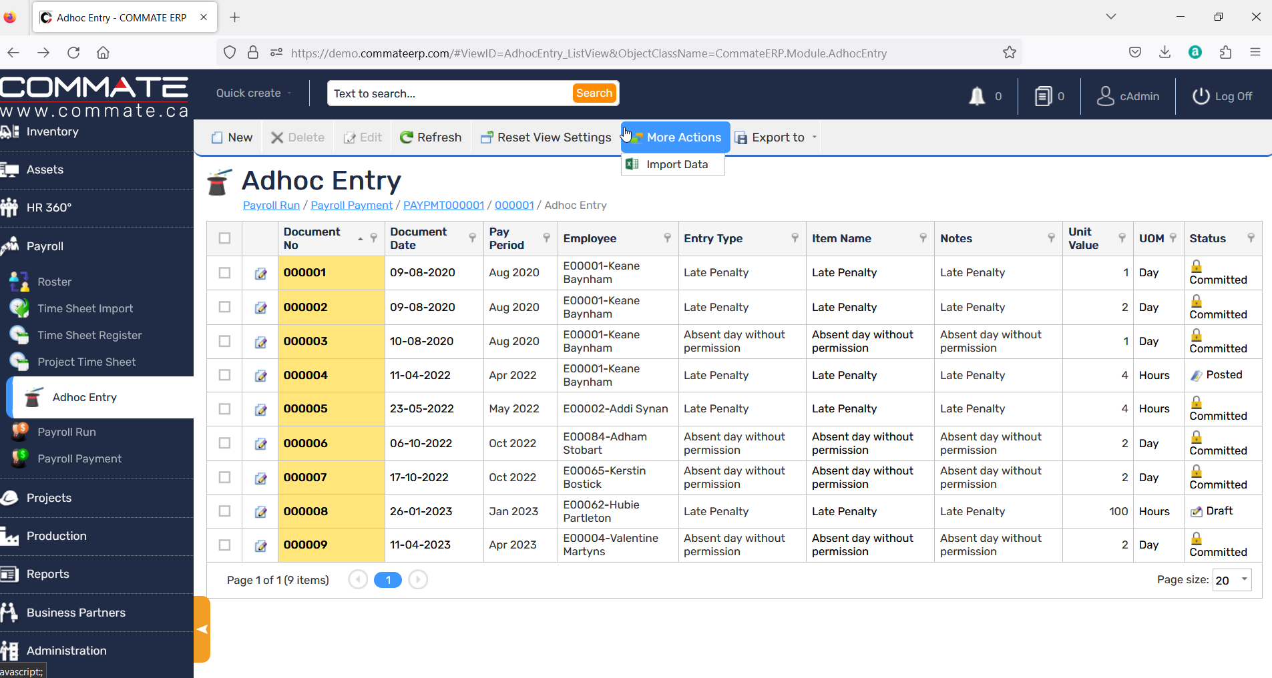Open edit icon for document 000008

click(x=260, y=513)
